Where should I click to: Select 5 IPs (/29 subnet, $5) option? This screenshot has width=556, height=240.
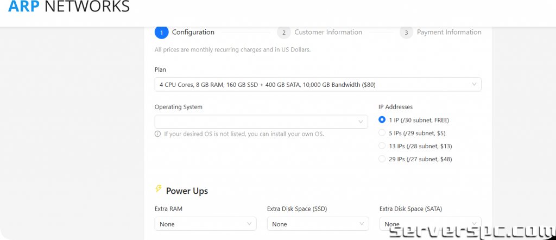(382, 133)
